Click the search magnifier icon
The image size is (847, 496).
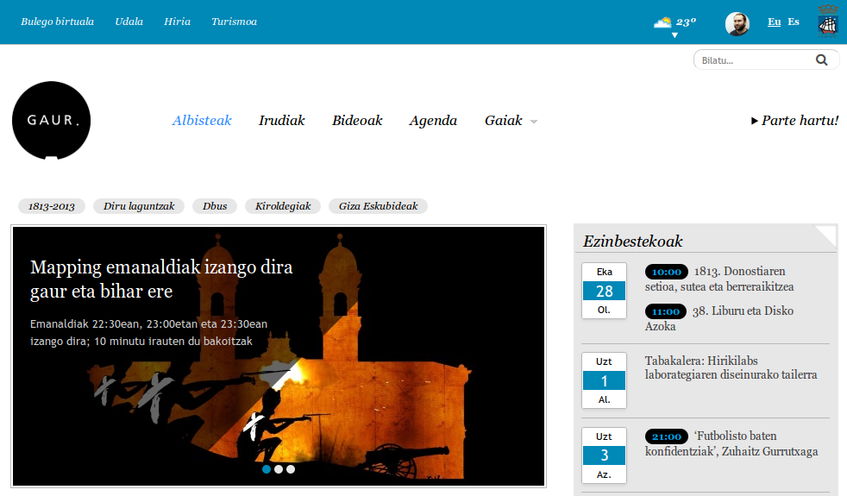coord(821,60)
